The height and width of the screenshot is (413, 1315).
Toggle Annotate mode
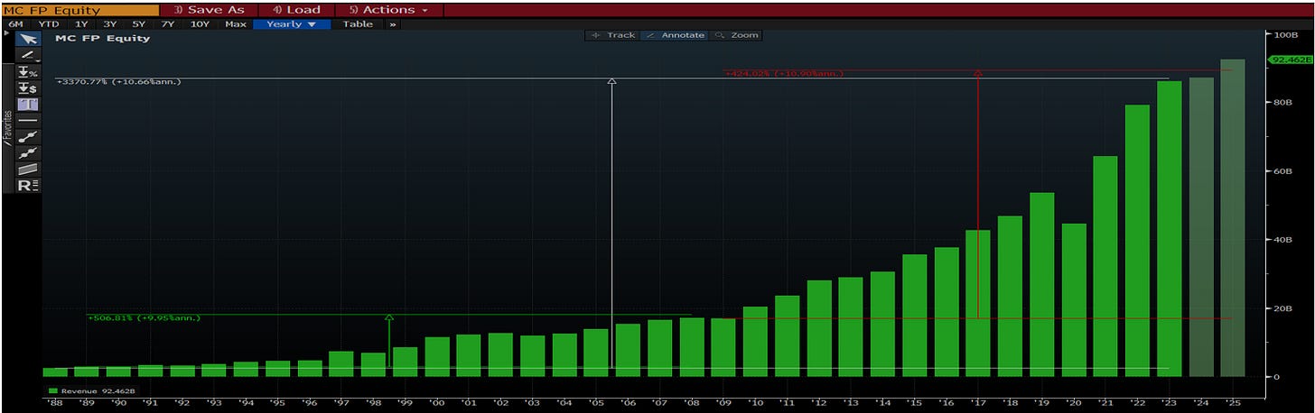click(x=675, y=35)
